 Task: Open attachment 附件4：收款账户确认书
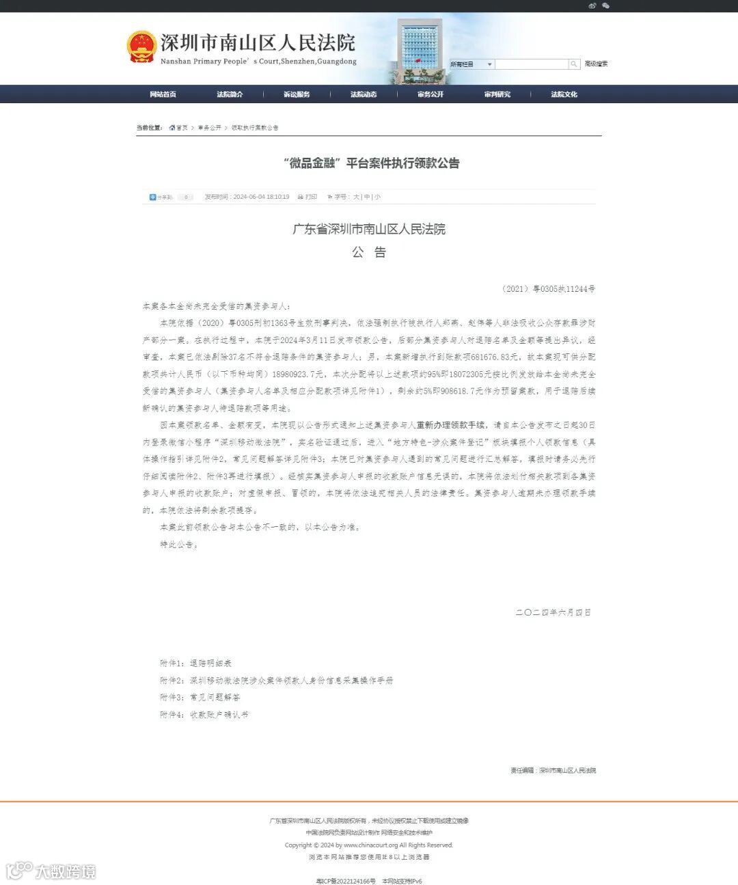click(204, 714)
